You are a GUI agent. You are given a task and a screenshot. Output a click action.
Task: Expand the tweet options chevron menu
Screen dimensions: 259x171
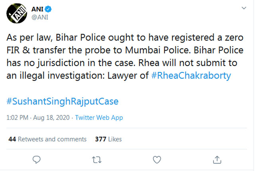point(244,8)
